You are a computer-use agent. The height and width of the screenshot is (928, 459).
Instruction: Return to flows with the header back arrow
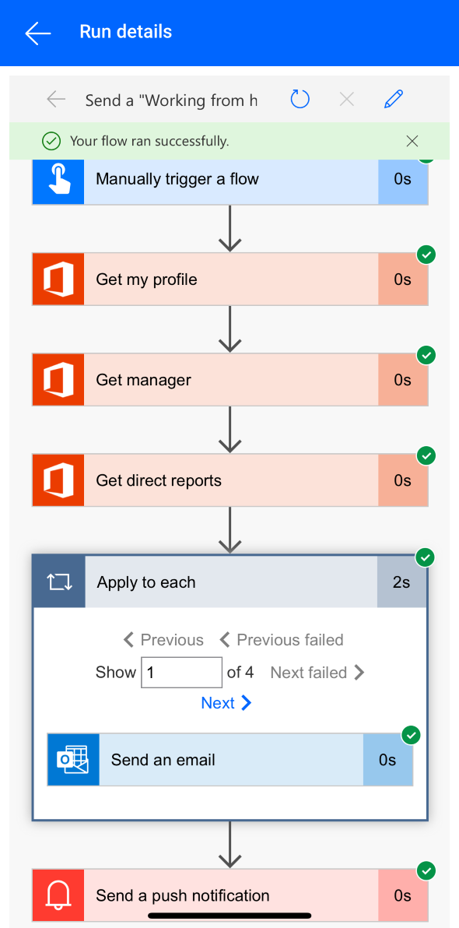pyautogui.click(x=37, y=33)
